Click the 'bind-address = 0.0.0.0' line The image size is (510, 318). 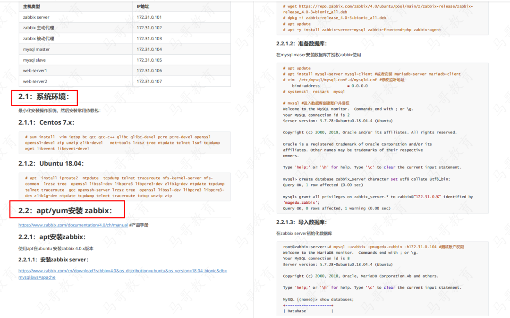pyautogui.click(x=330, y=86)
